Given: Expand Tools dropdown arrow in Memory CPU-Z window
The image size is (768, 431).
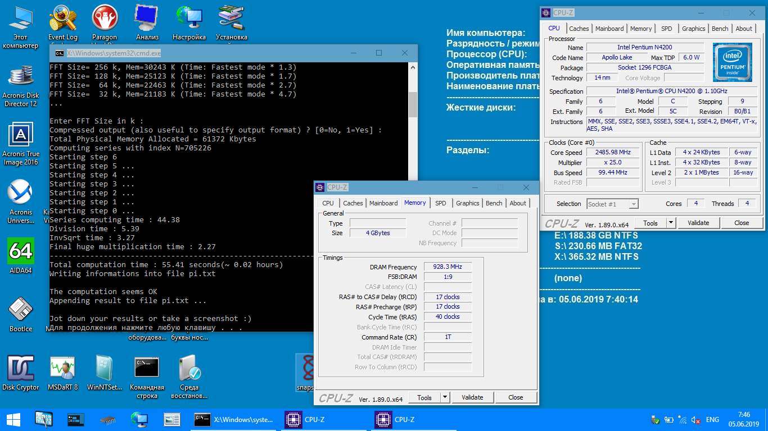Looking at the screenshot, I should [x=445, y=397].
